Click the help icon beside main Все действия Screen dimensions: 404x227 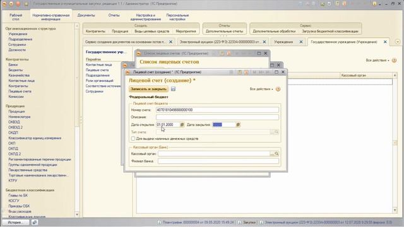click(394, 61)
